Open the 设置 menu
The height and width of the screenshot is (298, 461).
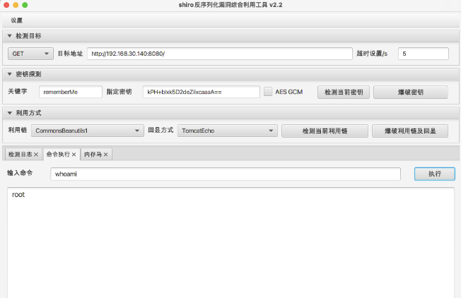[x=16, y=20]
